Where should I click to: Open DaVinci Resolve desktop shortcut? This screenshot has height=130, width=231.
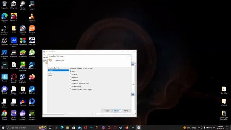pyautogui.click(x=32, y=6)
